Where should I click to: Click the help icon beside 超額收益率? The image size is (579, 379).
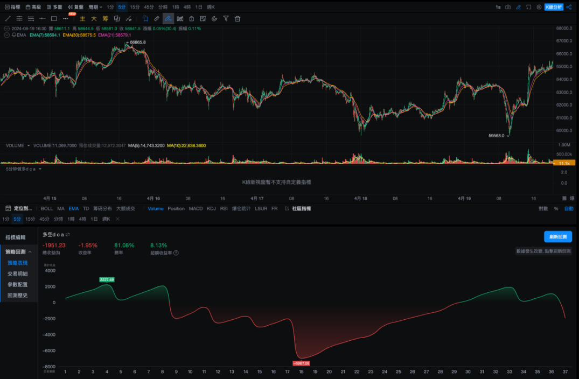[176, 253]
